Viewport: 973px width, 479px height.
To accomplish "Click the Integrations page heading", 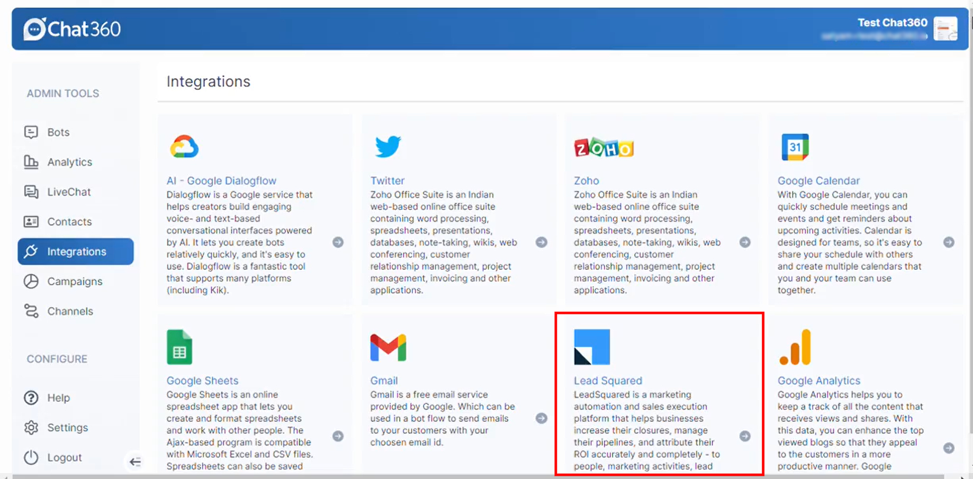I will click(x=208, y=82).
